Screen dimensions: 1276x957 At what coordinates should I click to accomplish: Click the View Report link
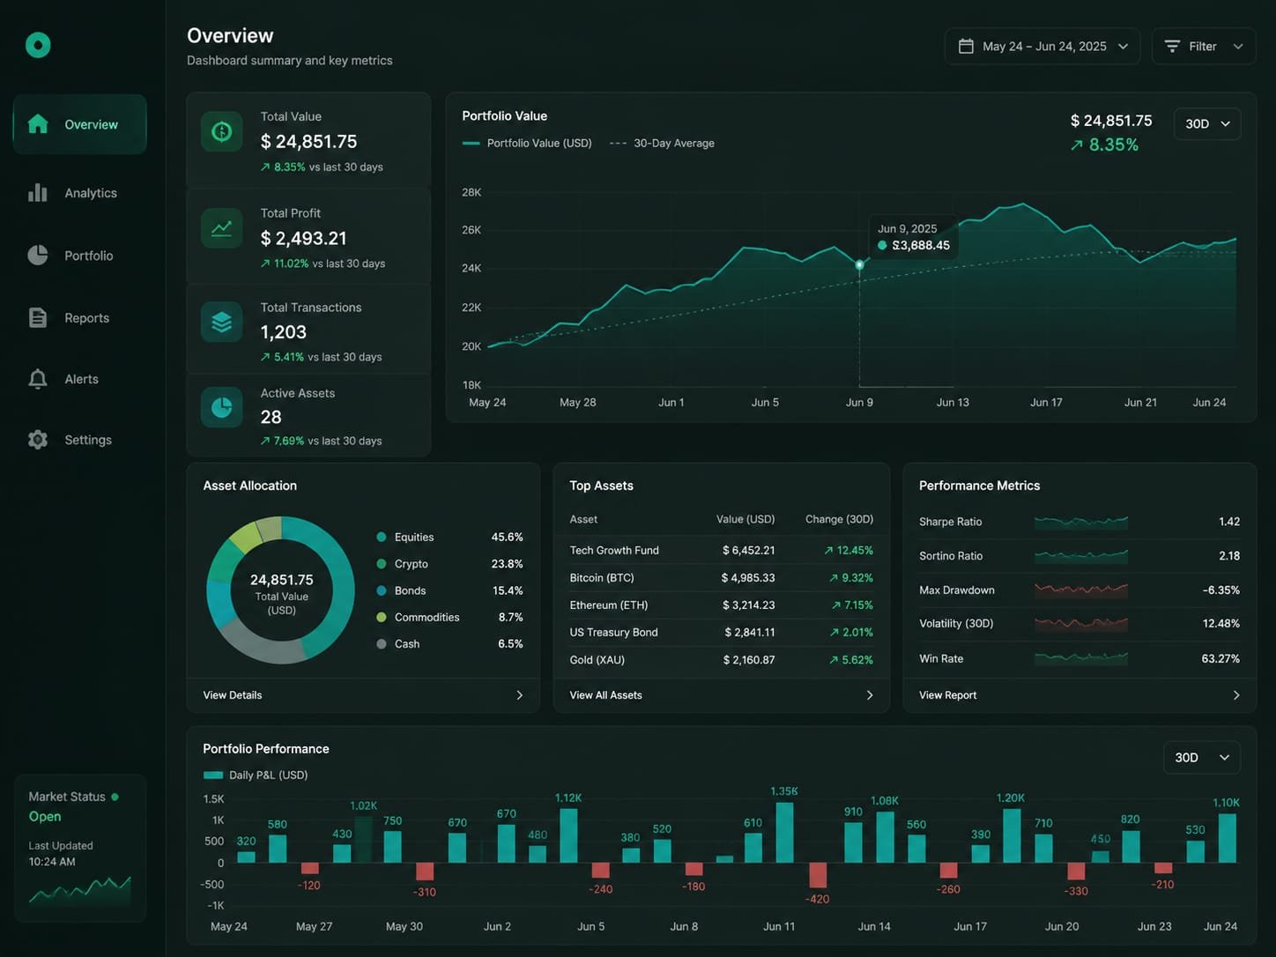coord(947,695)
